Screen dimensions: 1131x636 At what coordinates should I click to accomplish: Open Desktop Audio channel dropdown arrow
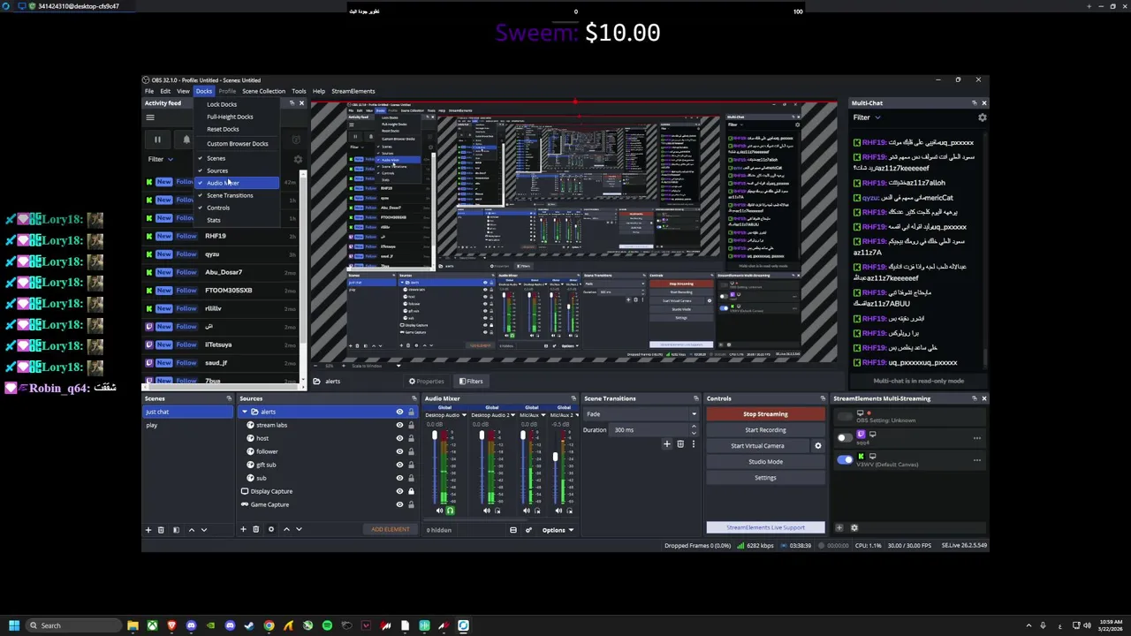[466, 415]
